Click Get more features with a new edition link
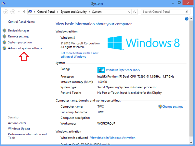Screen dimensions: 195x146 coord(80,55)
